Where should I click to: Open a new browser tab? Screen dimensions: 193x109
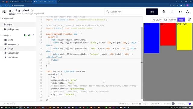pyautogui.click(x=59, y=2)
